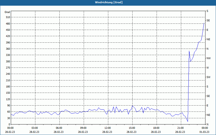Click the 240 y-axis value
This screenshot has height=135, width=216.
pyautogui.click(x=8, y=74)
